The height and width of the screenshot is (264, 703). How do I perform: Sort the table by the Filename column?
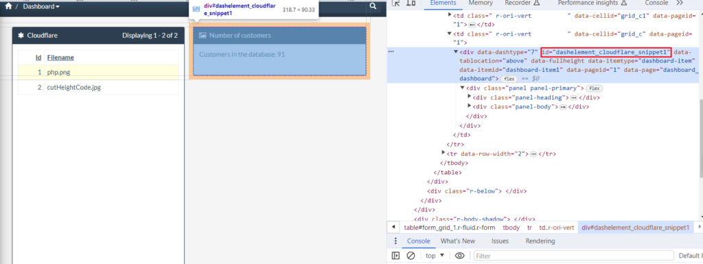[x=60, y=58]
